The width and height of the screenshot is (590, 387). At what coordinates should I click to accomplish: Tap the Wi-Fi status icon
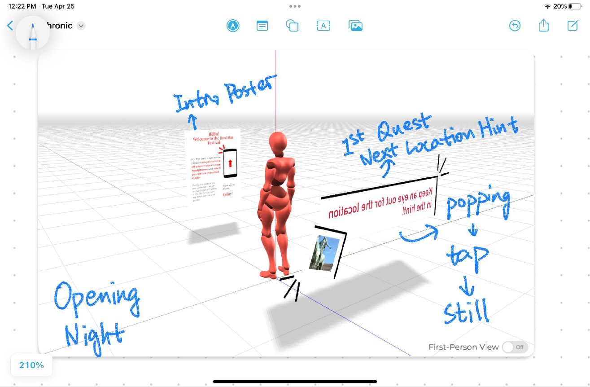pyautogui.click(x=547, y=6)
